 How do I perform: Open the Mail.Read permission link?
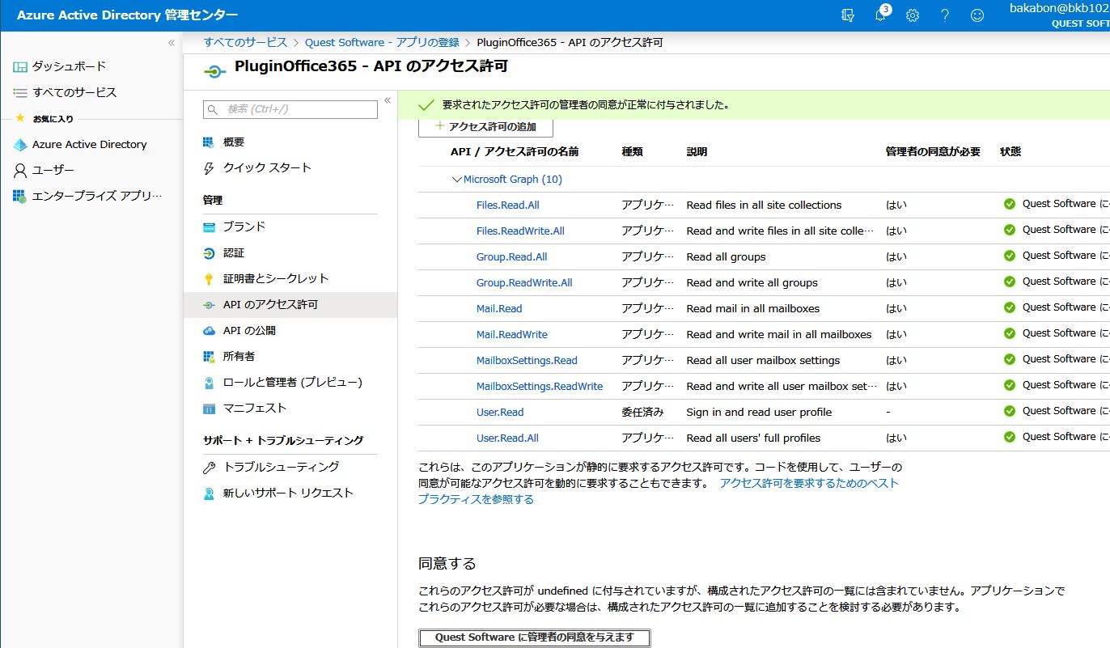click(499, 308)
